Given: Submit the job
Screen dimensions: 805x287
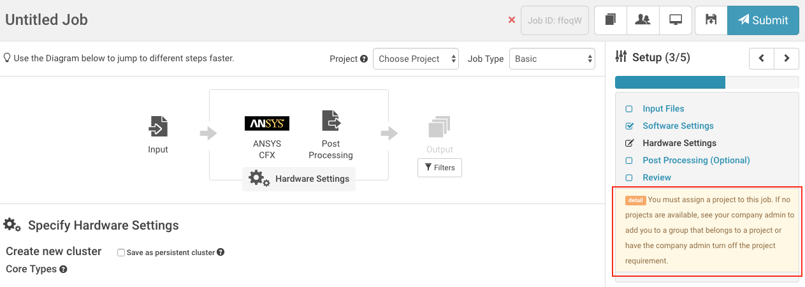Looking at the screenshot, I should [x=763, y=20].
